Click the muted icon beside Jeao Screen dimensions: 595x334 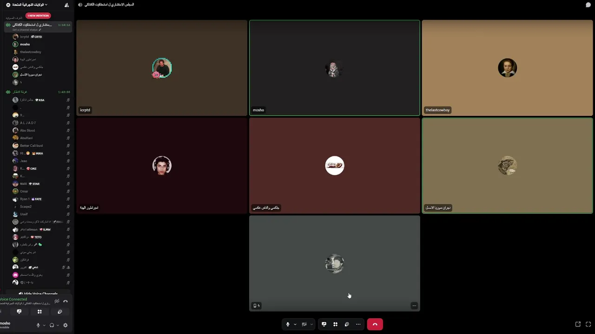68,161
